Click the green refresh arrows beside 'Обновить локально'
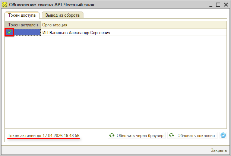Viewport: 231px width, 156px height. pos(171,136)
